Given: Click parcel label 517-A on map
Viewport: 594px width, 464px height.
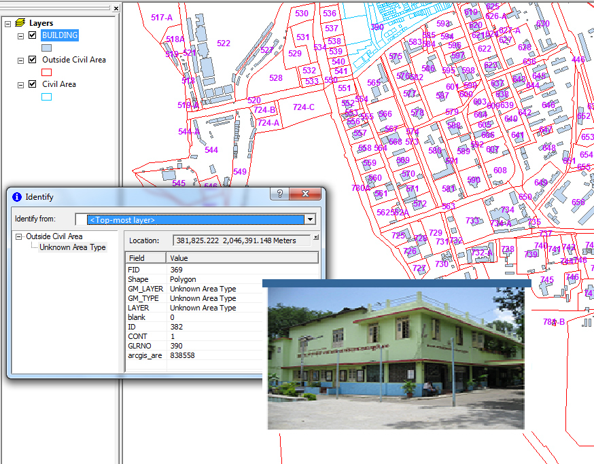Looking at the screenshot, I should (x=162, y=18).
